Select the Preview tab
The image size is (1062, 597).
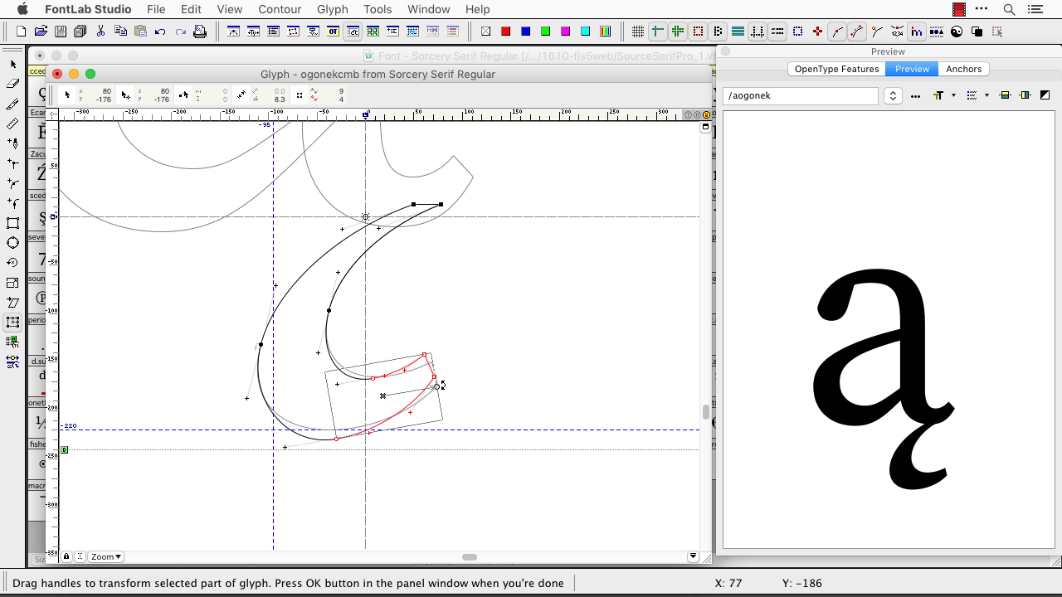[912, 69]
